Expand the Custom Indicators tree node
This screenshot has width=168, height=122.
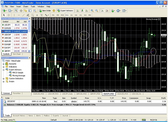pos(3,79)
